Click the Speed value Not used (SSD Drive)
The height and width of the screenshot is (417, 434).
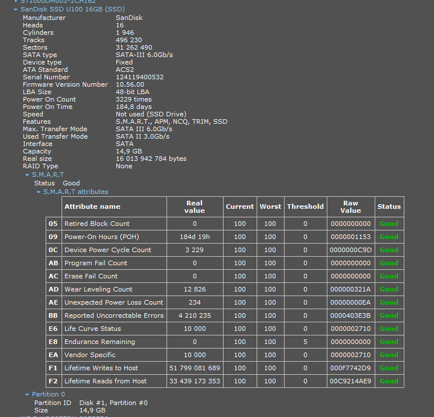151,114
